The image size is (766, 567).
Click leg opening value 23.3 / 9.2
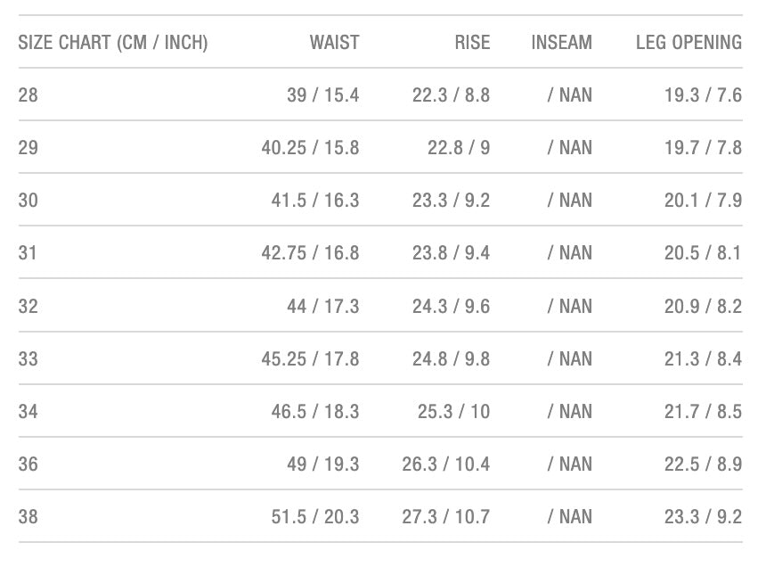point(703,516)
